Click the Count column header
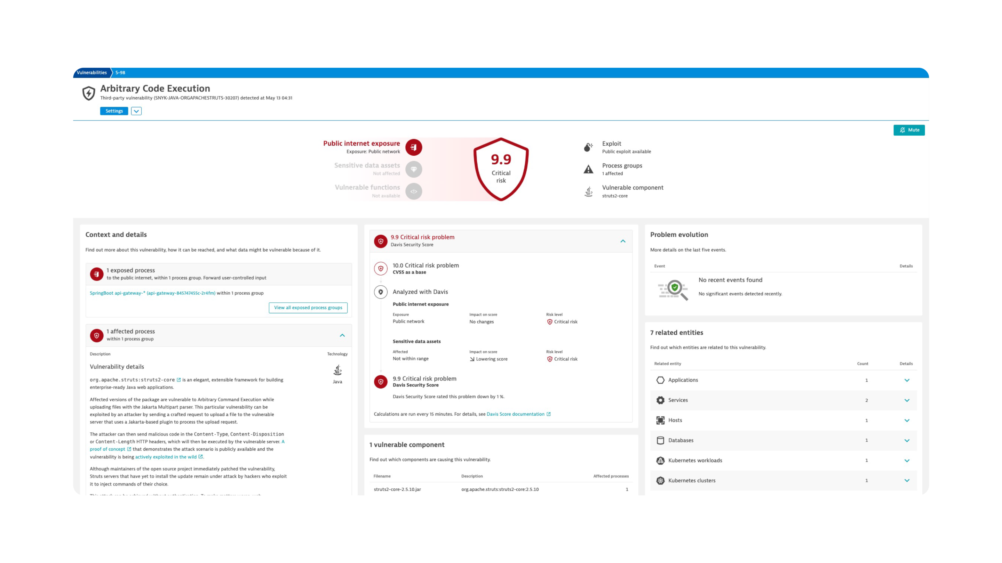The width and height of the screenshot is (1002, 563). click(x=862, y=364)
